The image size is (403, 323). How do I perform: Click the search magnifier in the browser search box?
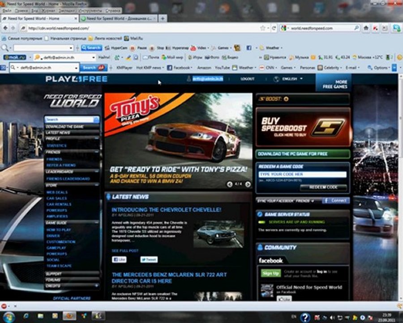point(357,28)
